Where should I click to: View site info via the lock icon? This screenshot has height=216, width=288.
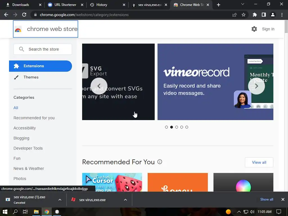click(x=35, y=15)
